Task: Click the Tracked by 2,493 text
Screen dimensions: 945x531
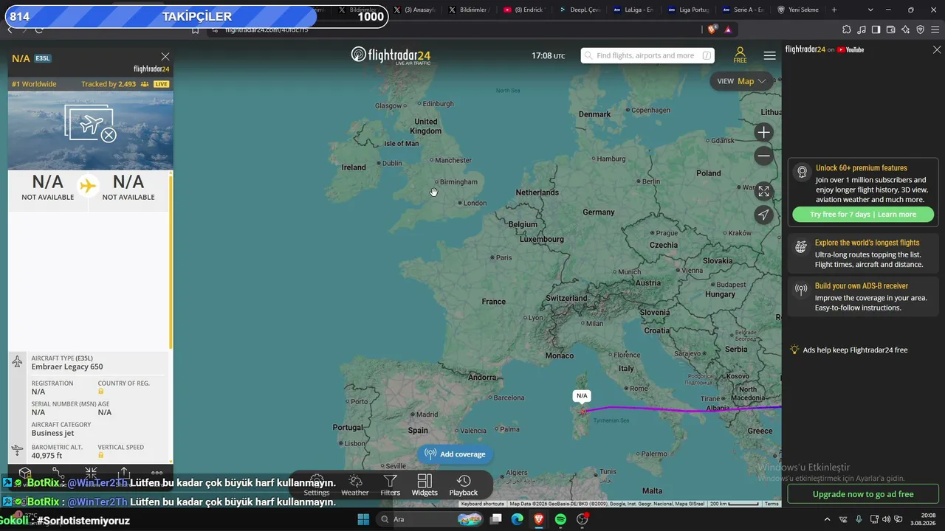Action: (109, 84)
